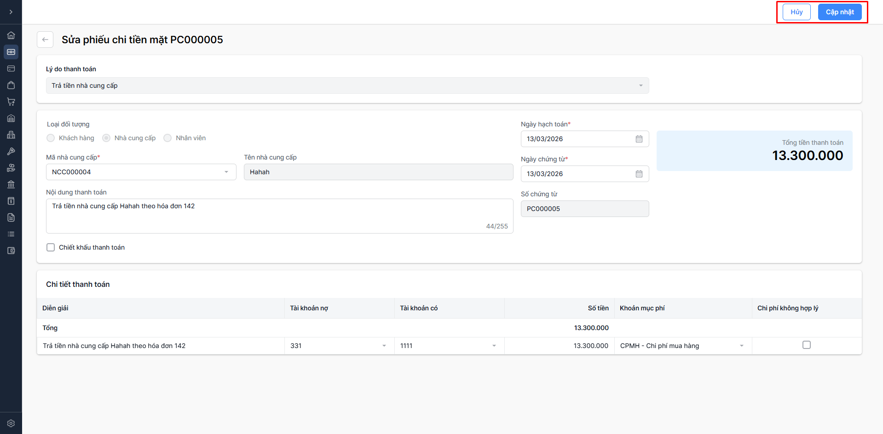Open calendar icon for Ngày hạch toán
883x434 pixels.
click(639, 139)
